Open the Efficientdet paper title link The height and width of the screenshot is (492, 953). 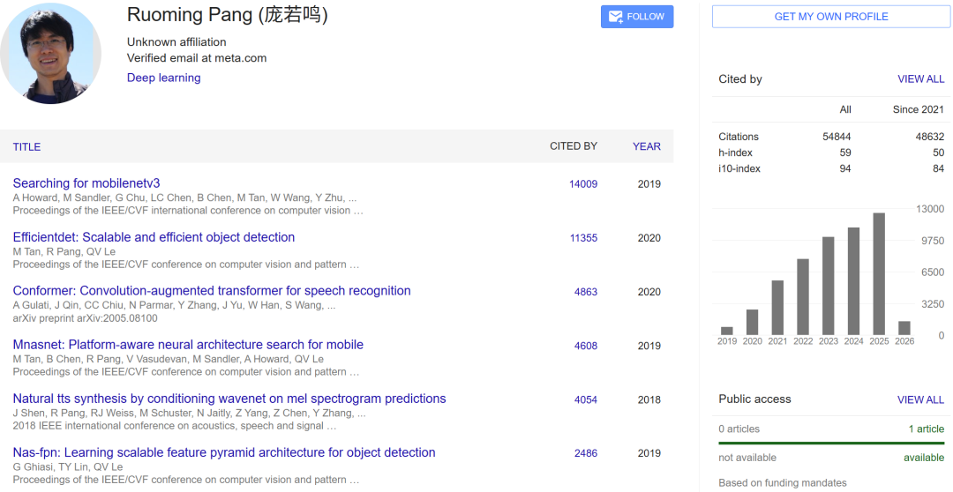154,237
